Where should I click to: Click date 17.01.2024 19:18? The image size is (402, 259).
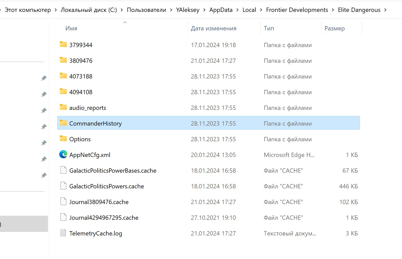click(x=213, y=45)
